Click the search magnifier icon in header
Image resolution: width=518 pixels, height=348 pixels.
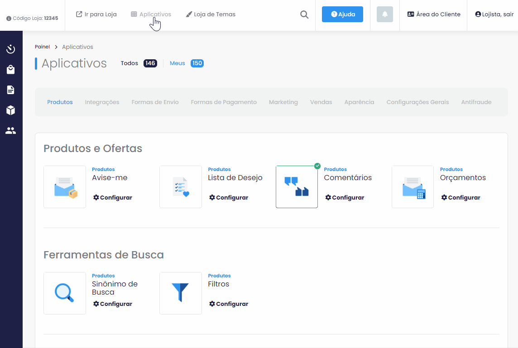[304, 14]
